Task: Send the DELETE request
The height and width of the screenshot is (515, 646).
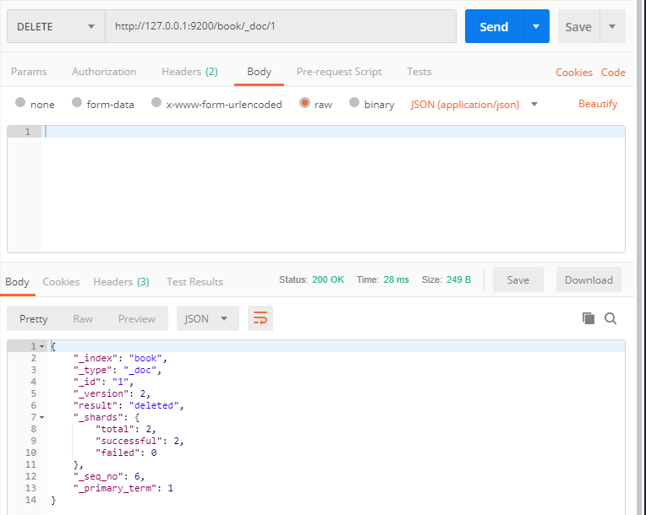Action: click(x=494, y=26)
